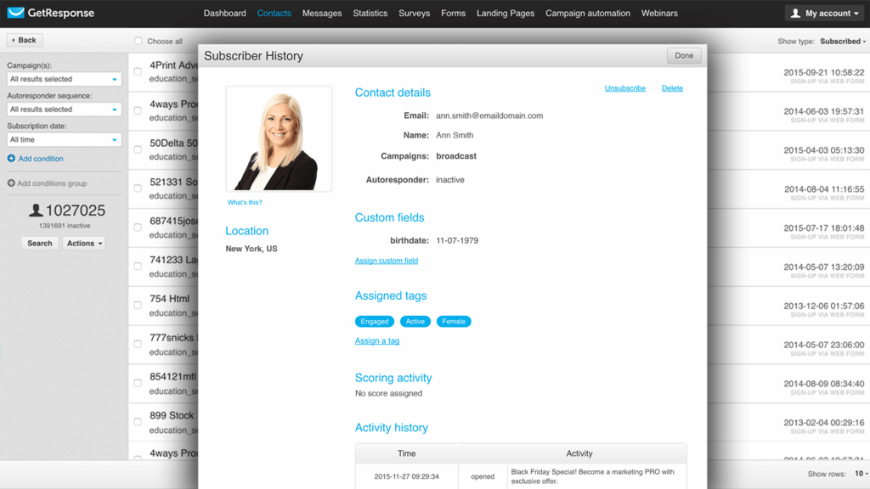
Task: Select the Active tag badge
Action: pos(415,321)
